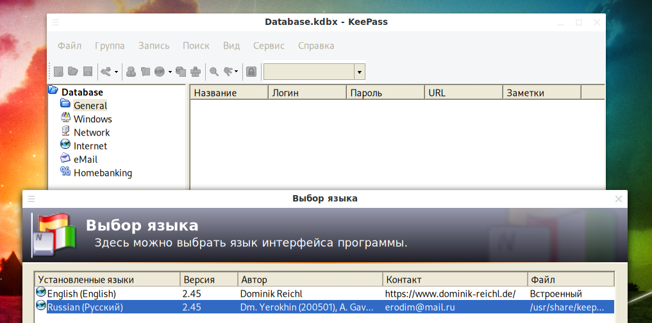Click the Open database folder icon
Image resolution: width=652 pixels, height=323 pixels.
(x=73, y=72)
